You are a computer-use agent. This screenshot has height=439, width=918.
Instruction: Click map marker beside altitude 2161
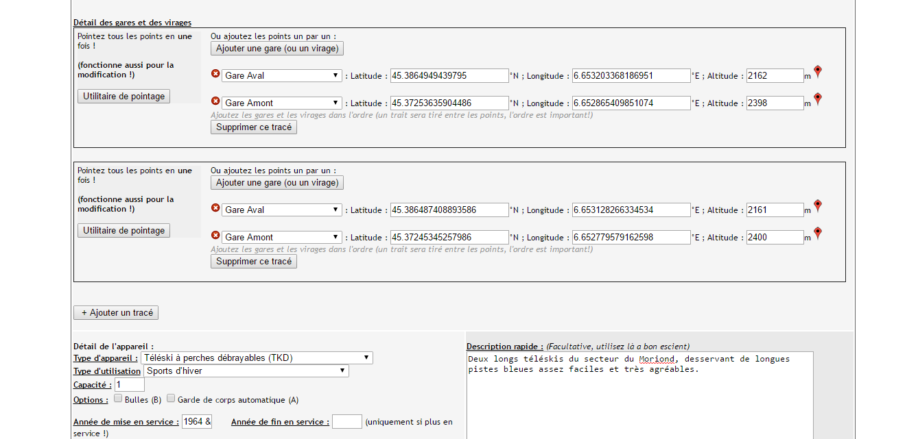pyautogui.click(x=817, y=206)
